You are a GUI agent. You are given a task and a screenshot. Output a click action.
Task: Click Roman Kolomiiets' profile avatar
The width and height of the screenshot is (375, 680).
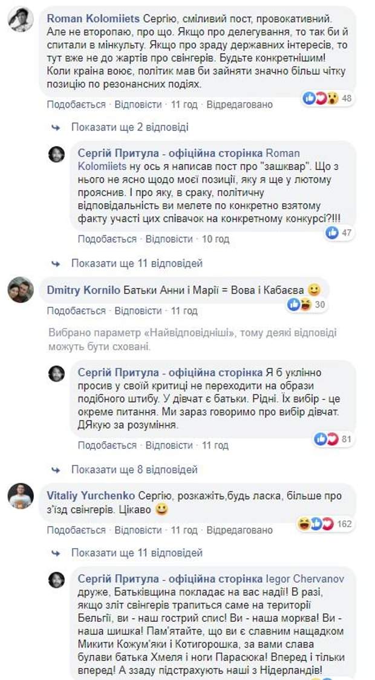pyautogui.click(x=20, y=19)
